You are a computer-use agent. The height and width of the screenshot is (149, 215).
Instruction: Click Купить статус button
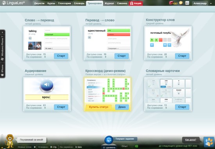tap(99, 107)
